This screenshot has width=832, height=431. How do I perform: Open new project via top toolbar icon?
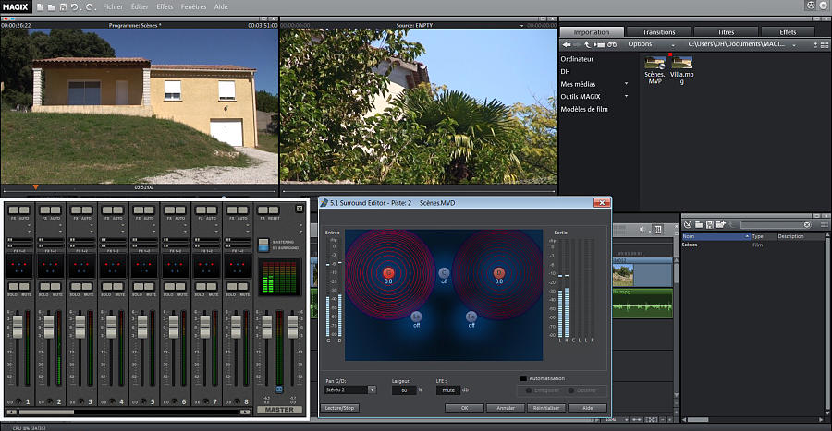click(41, 6)
